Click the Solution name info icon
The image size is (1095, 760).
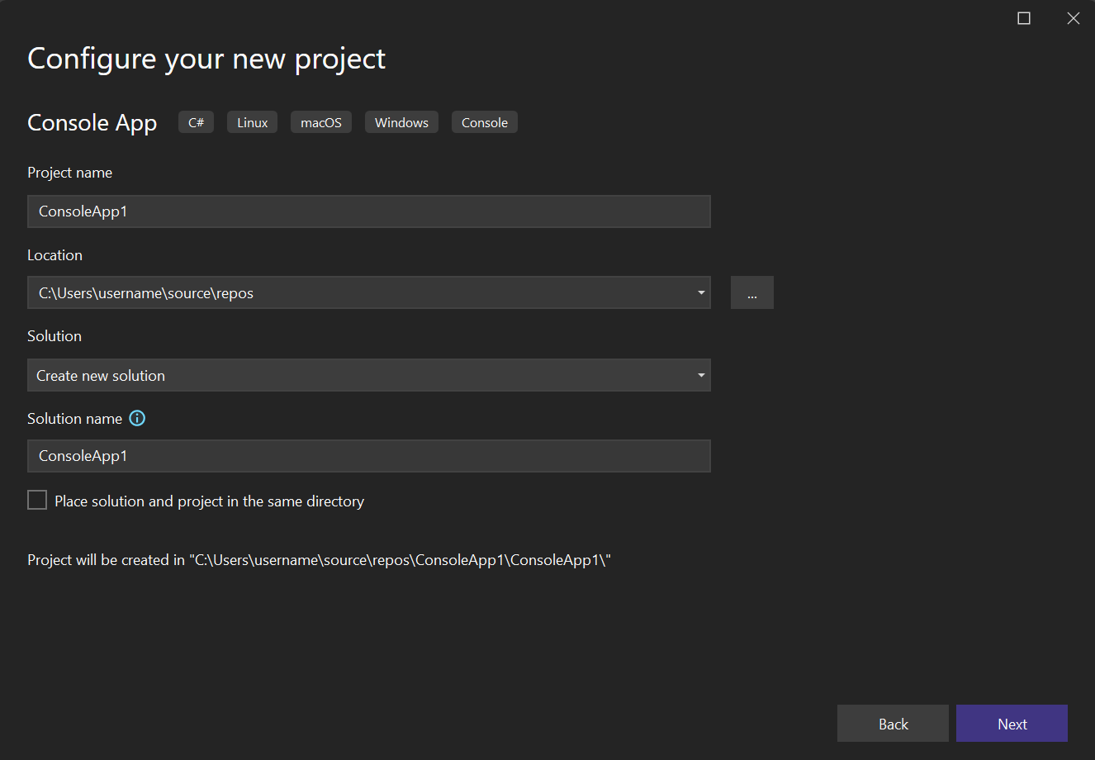(137, 418)
